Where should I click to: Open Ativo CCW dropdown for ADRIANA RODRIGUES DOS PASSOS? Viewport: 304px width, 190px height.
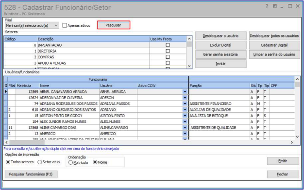(x=185, y=104)
